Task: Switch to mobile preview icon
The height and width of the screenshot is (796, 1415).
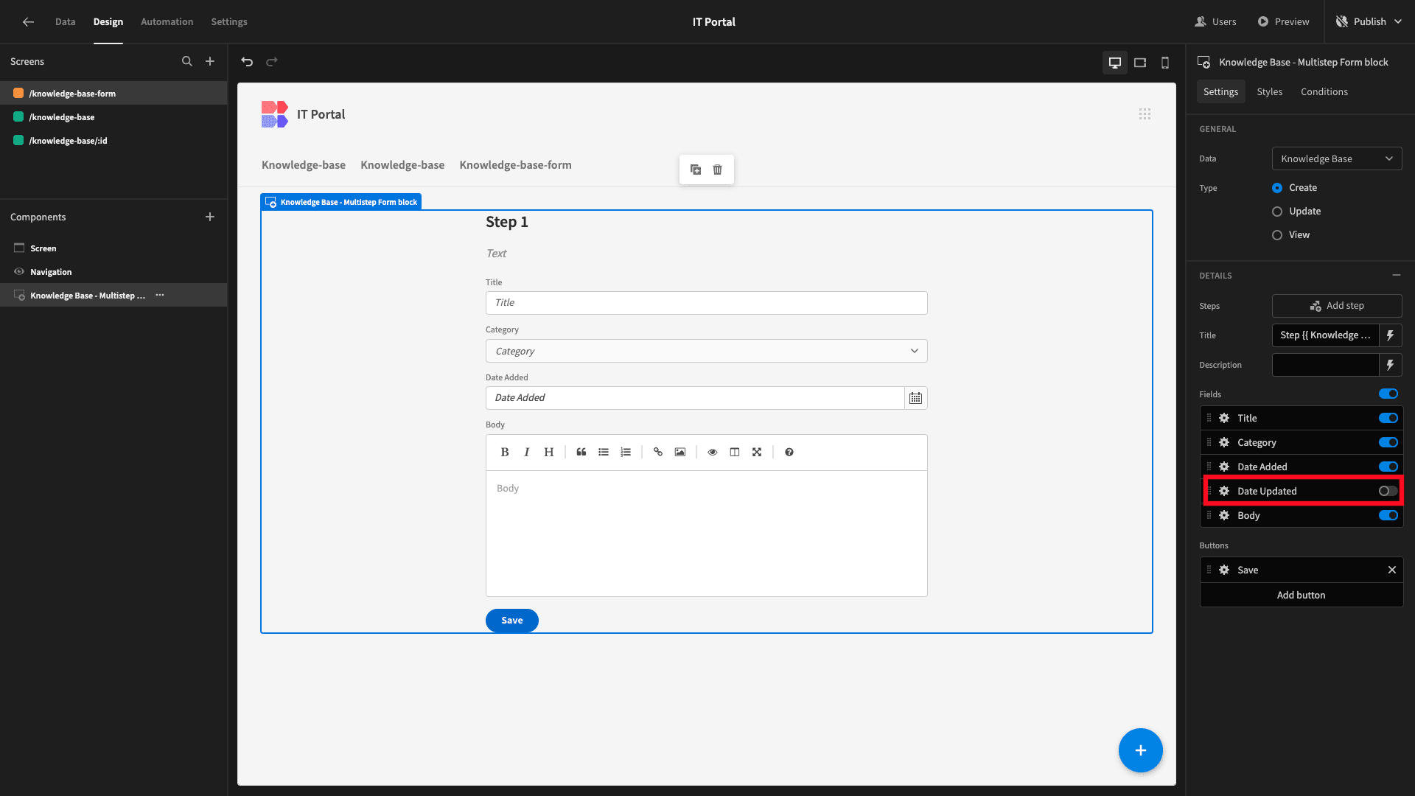Action: point(1165,63)
